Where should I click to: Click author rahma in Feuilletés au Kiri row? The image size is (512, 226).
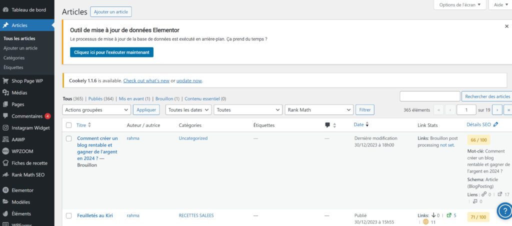click(x=133, y=215)
